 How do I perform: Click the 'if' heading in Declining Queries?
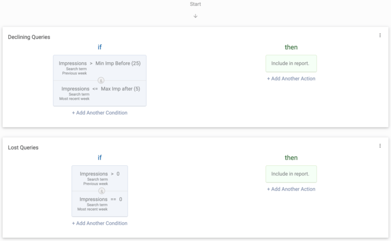tap(100, 47)
